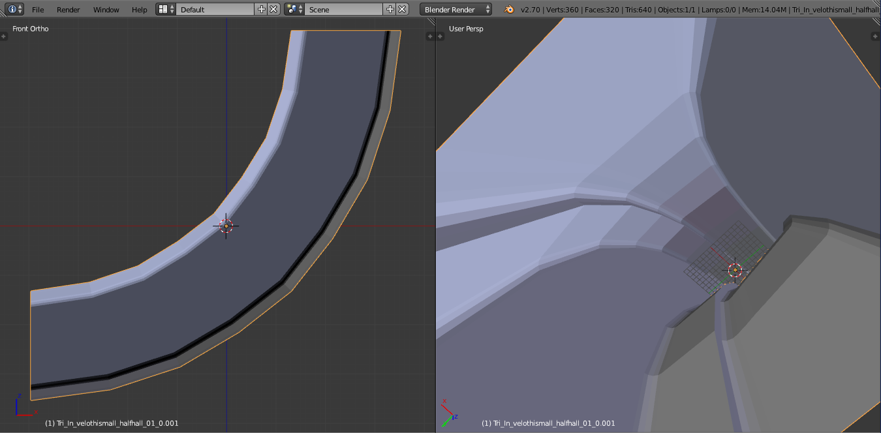Delete the active Scene
881x433 pixels.
[402, 9]
